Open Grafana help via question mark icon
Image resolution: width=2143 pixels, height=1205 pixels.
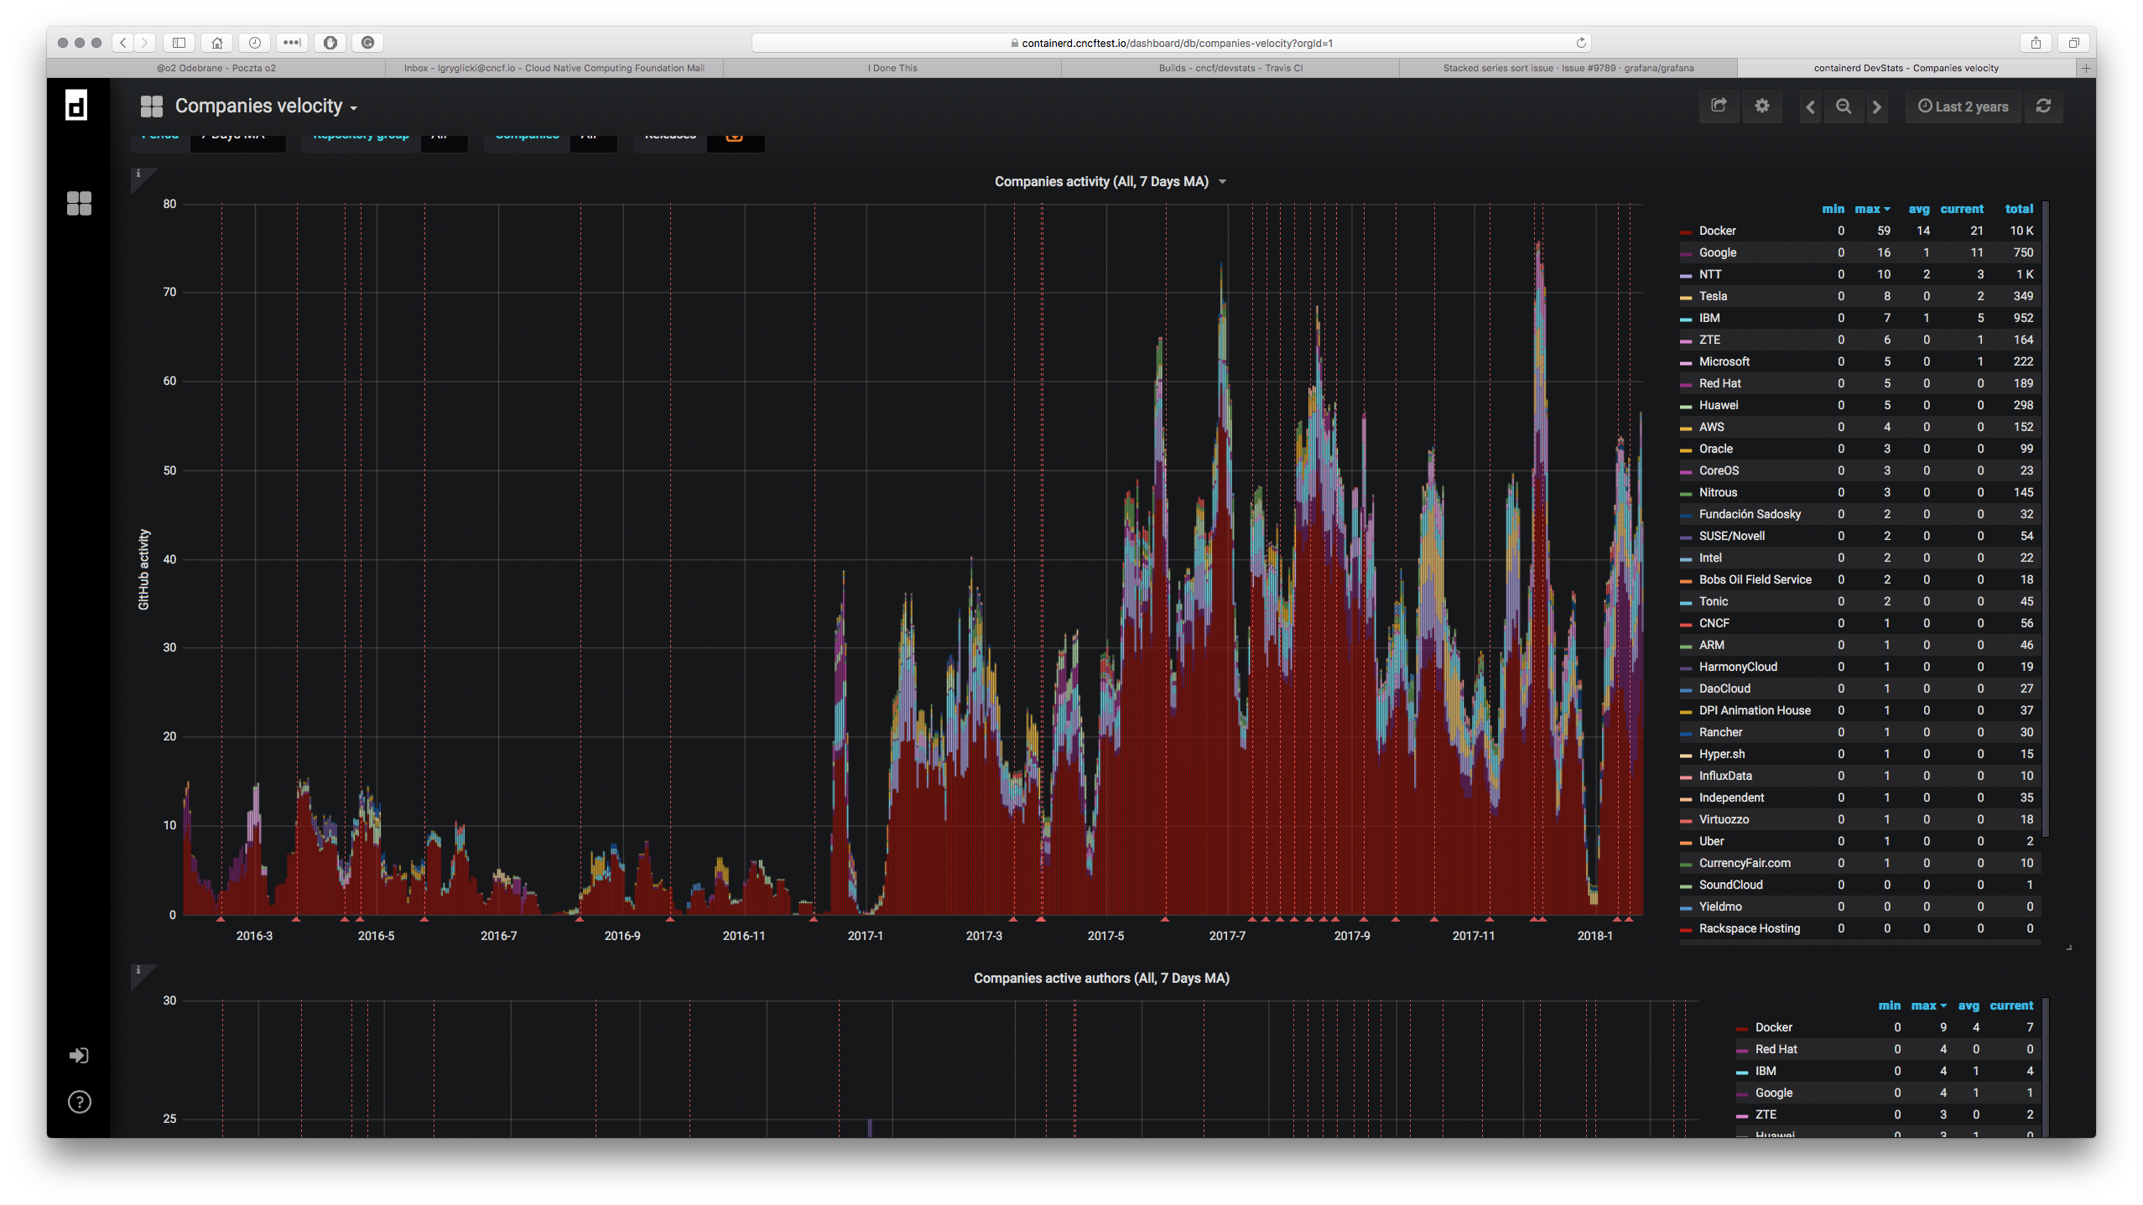tap(79, 1101)
